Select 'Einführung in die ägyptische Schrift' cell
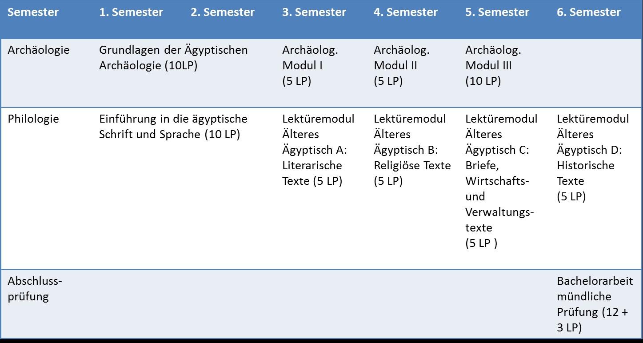The image size is (643, 343). pyautogui.click(x=173, y=127)
